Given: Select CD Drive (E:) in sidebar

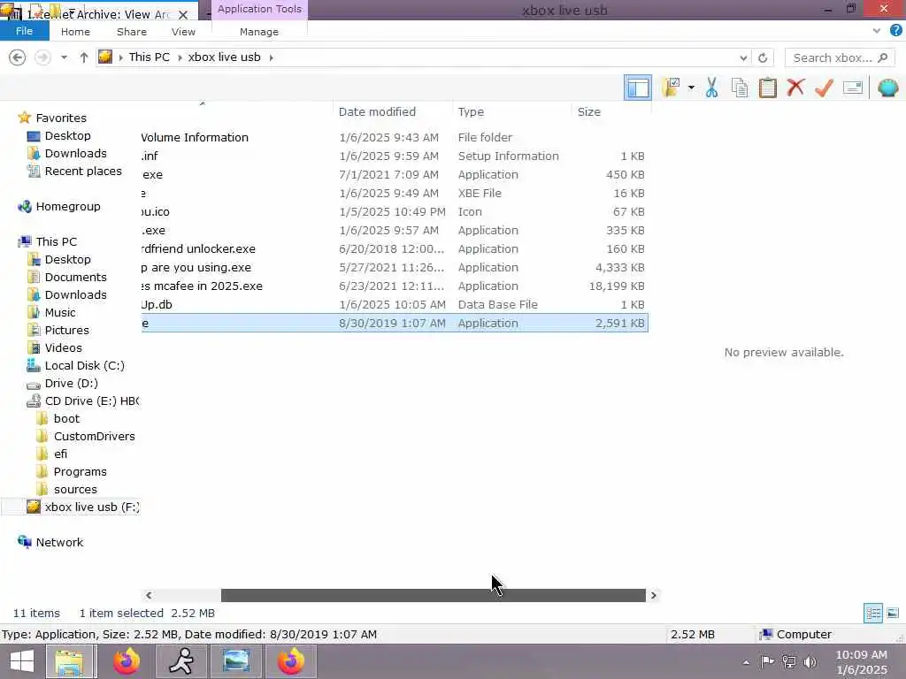Looking at the screenshot, I should (91, 401).
